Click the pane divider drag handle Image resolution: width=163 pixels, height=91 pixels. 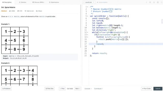coord(82,39)
